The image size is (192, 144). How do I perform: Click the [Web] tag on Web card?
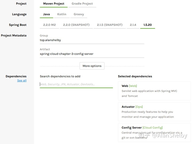[133, 86]
